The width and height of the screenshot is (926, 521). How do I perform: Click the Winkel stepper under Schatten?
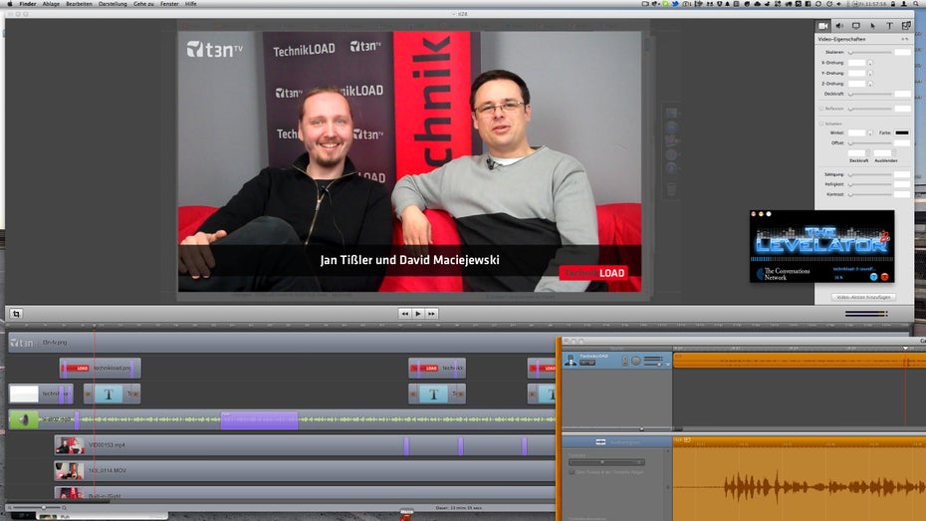870,132
